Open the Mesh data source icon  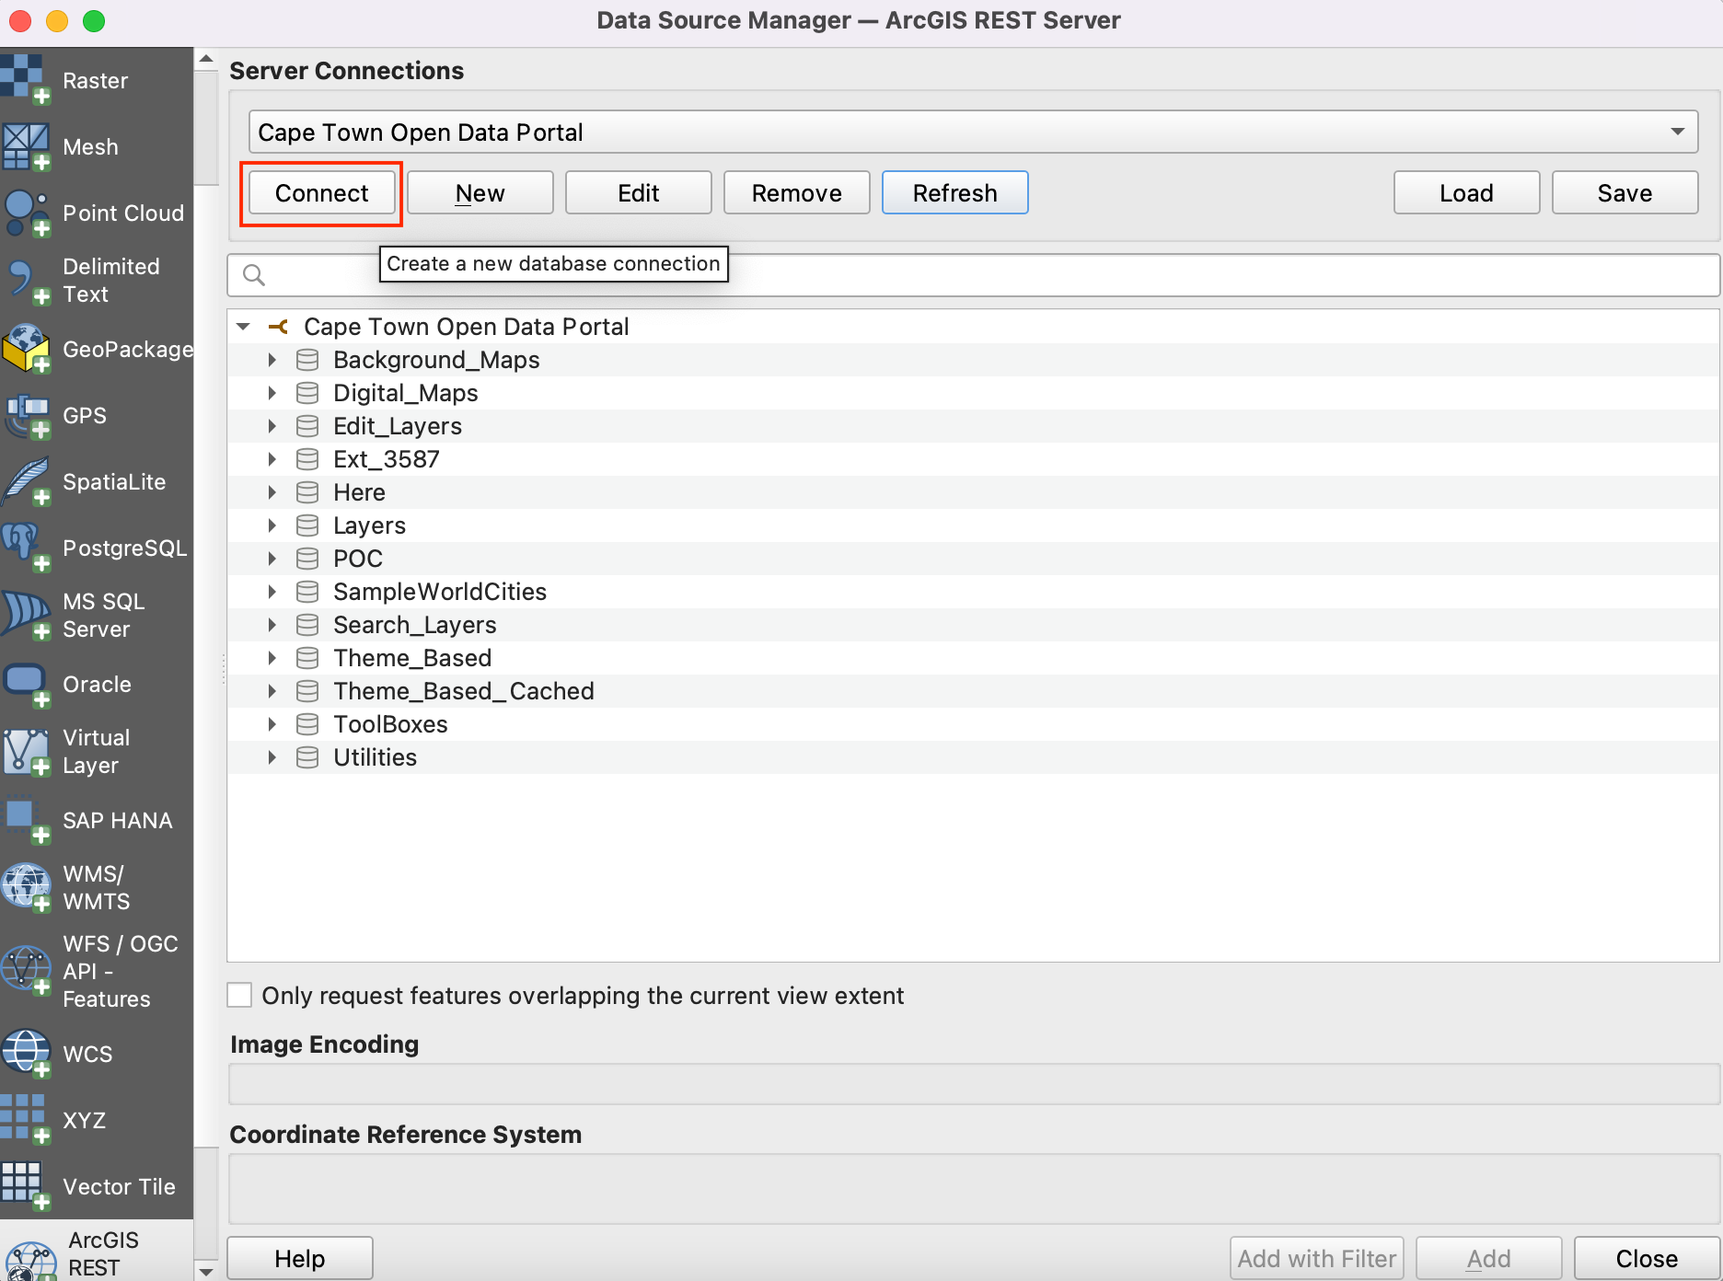[26, 147]
